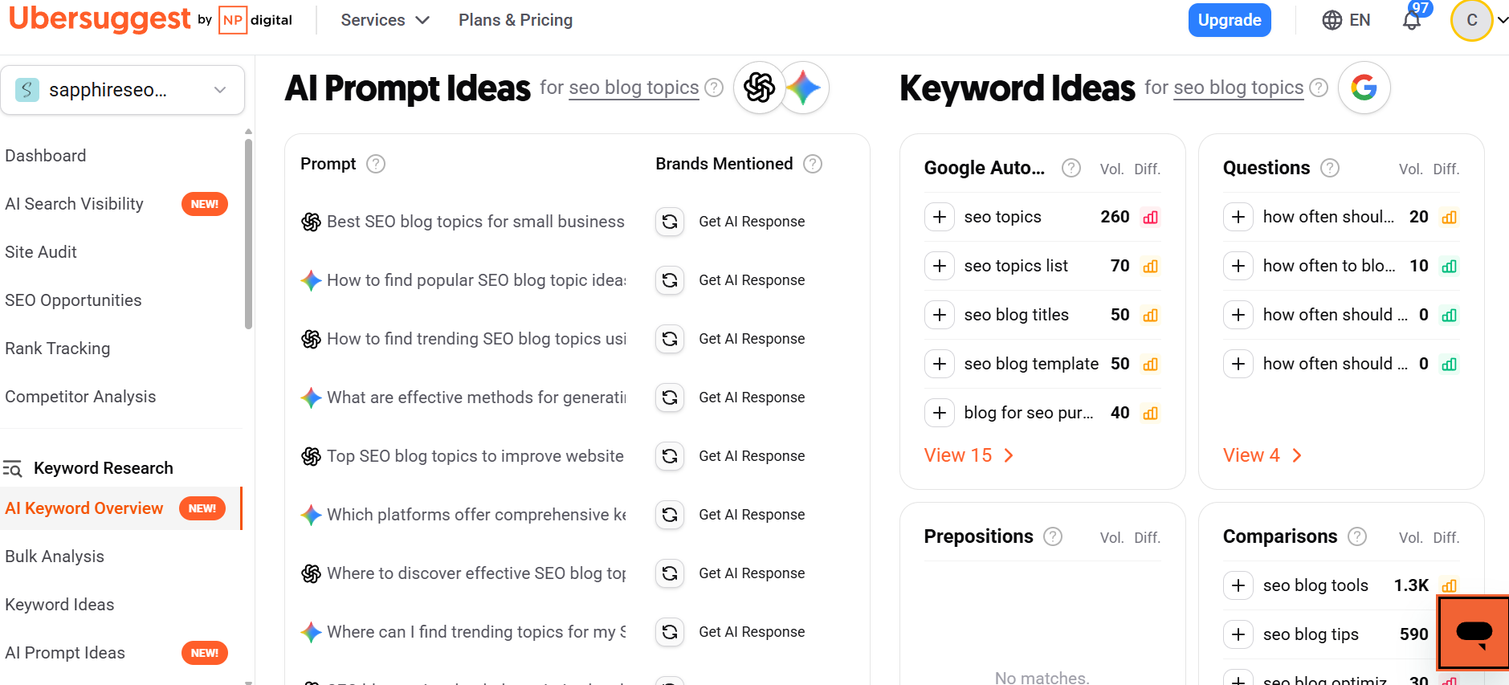
Task: Expand the Services menu
Action: [385, 20]
